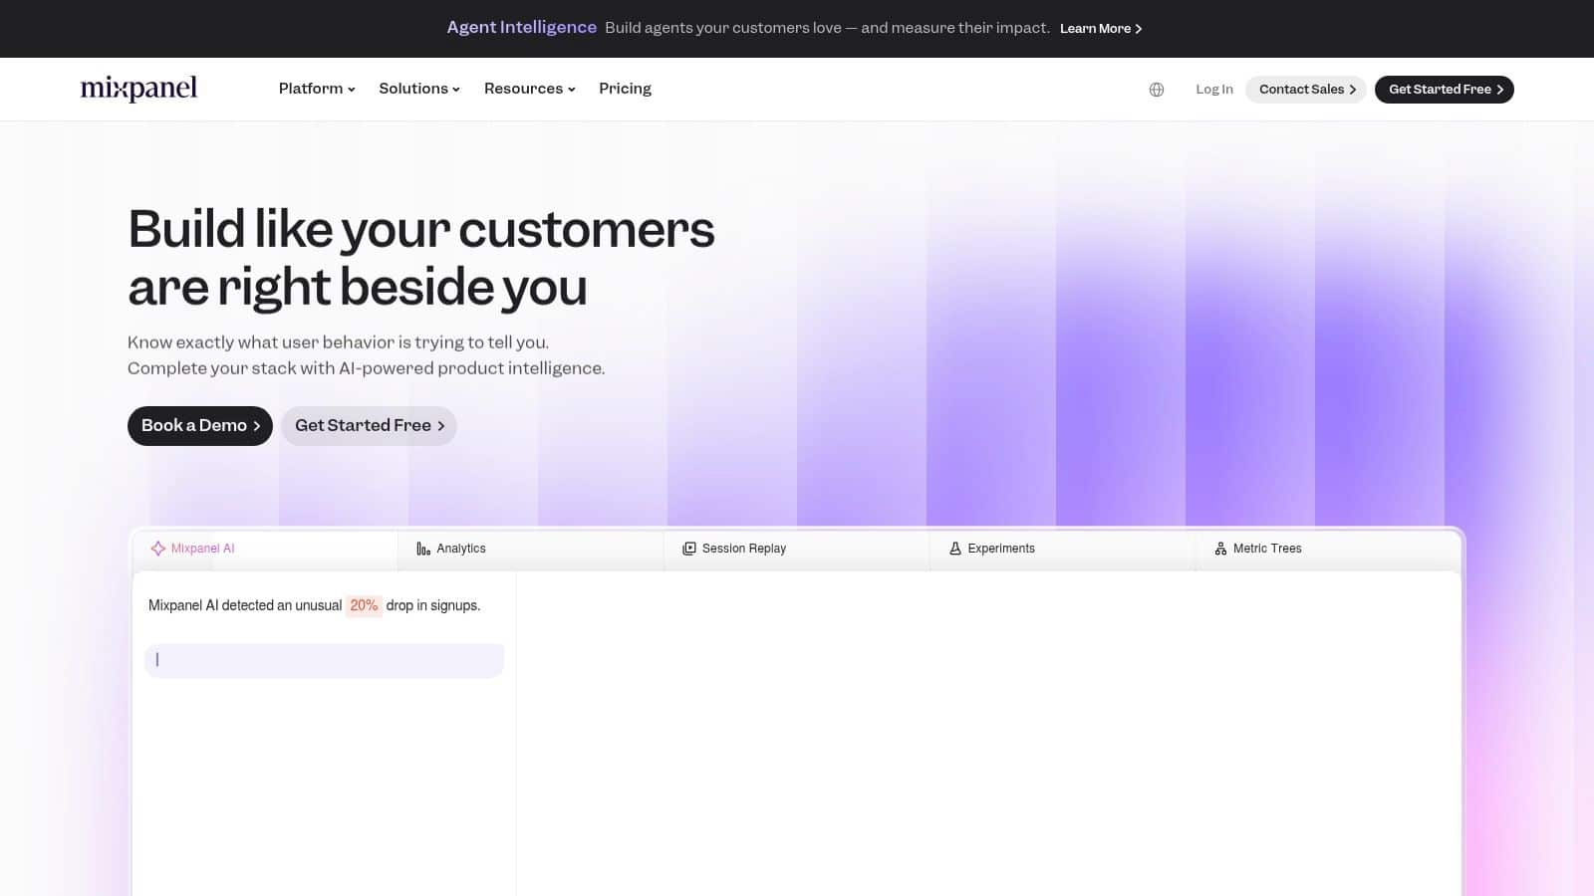The image size is (1594, 896).
Task: Select the Metric Trees hierarchy icon
Action: (x=1220, y=549)
